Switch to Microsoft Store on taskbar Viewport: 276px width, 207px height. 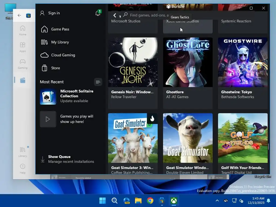[162, 201]
